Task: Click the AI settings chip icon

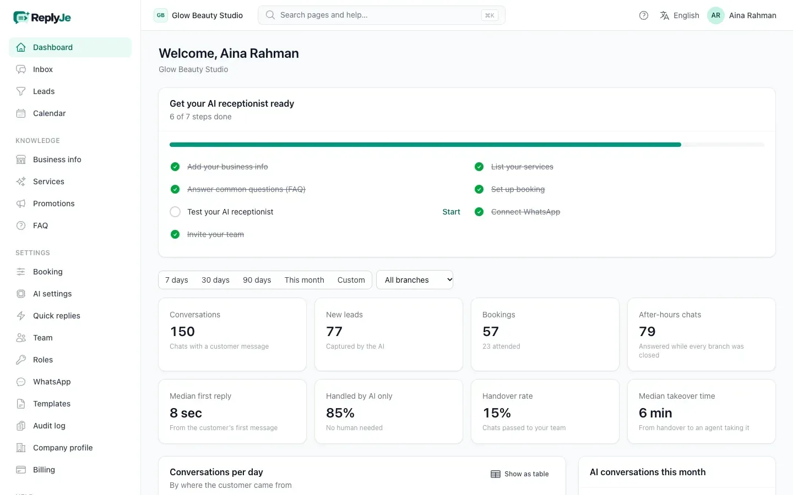Action: point(21,294)
